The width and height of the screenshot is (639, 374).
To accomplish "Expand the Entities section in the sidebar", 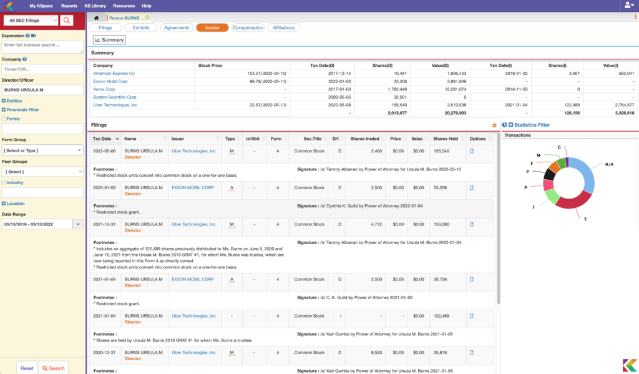I will tap(15, 101).
